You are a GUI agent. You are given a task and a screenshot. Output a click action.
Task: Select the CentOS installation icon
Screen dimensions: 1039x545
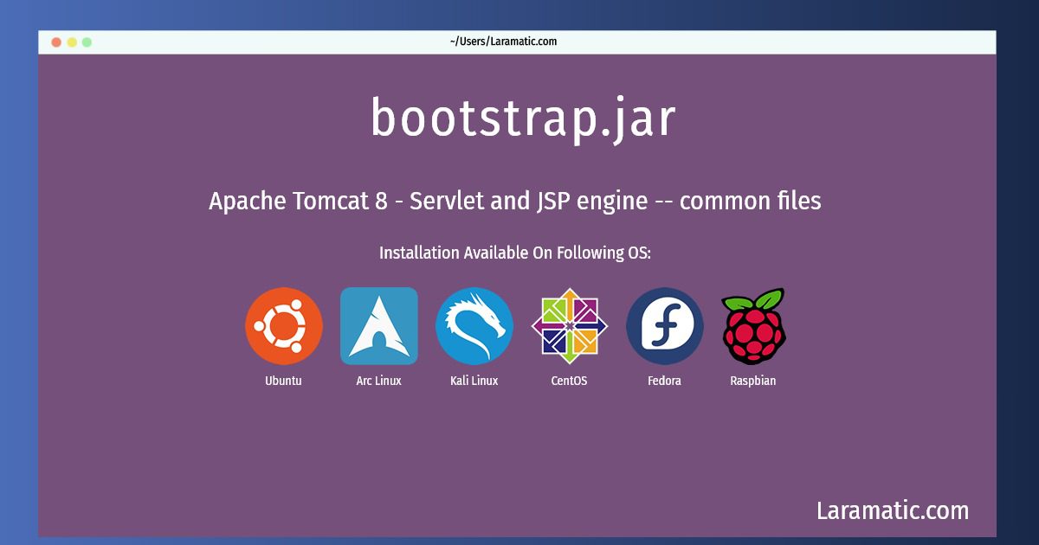pyautogui.click(x=570, y=327)
